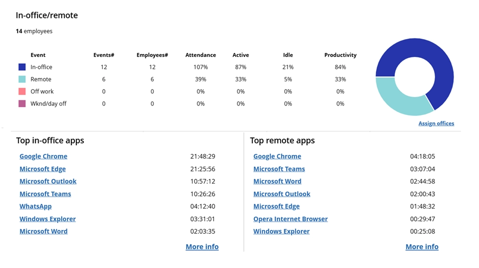Open Microsoft Outlook in top remote apps
Viewport: 479px width, 268px height.
click(x=282, y=194)
